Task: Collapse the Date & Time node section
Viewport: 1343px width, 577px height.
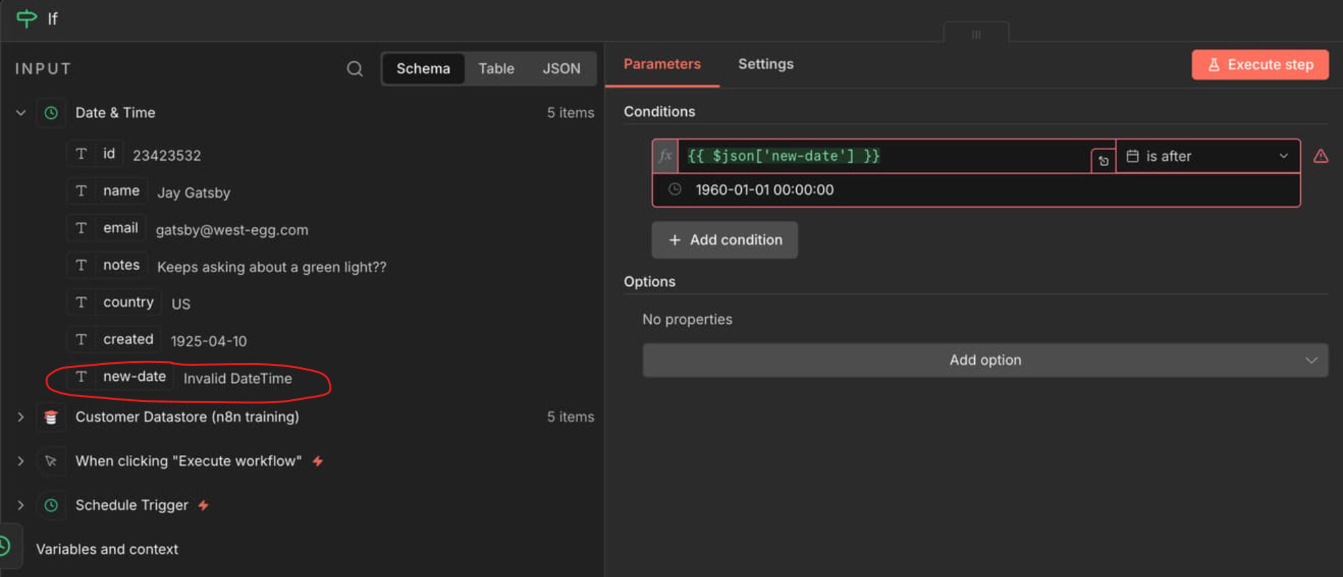Action: [21, 113]
